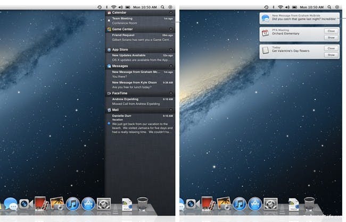Open the Wi-Fi menu in the left menu bar
346x222 pixels.
point(113,7)
